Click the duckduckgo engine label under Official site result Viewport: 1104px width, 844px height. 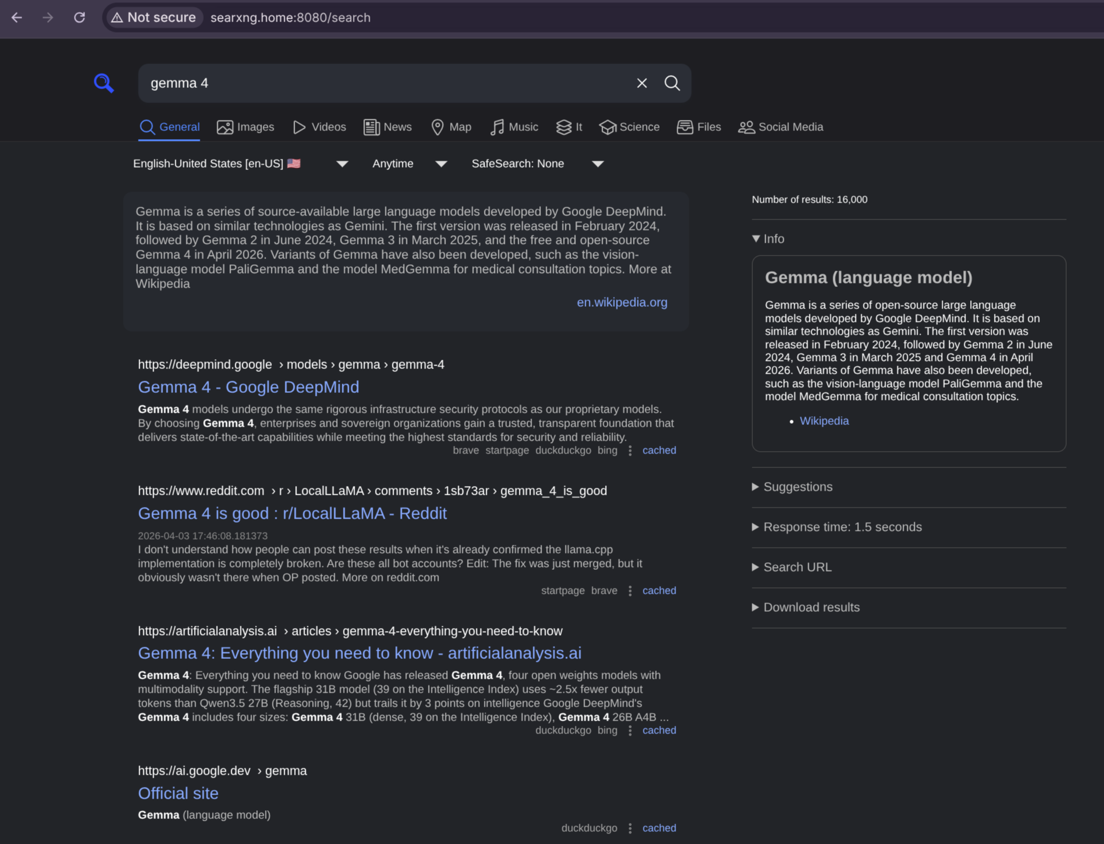589,828
